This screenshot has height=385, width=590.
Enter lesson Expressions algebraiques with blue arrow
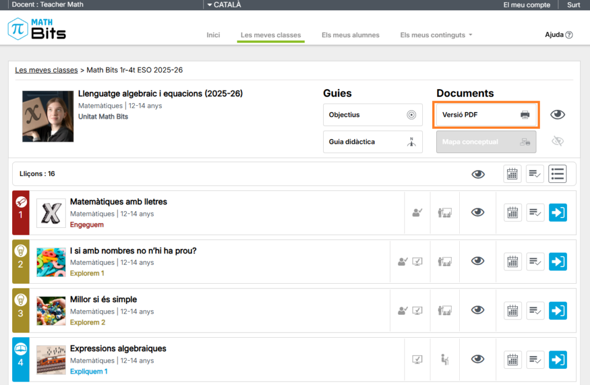pos(557,360)
